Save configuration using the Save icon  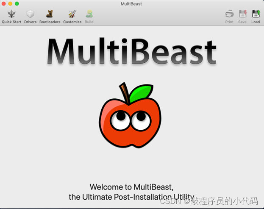pyautogui.click(x=242, y=14)
